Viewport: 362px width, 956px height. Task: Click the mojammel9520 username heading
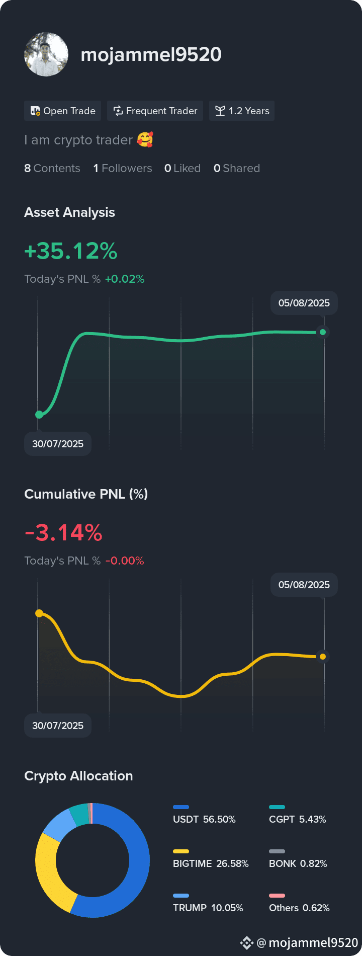click(x=151, y=54)
